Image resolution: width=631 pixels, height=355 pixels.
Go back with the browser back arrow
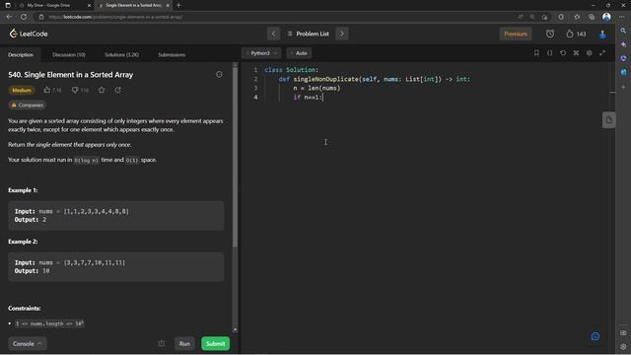tap(9, 17)
